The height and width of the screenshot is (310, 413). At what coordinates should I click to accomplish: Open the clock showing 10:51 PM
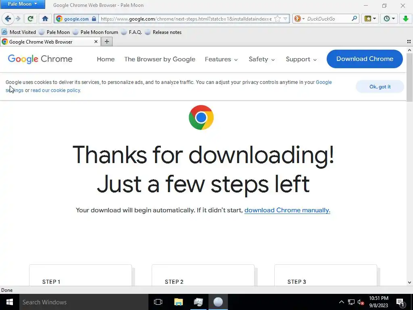pos(378,302)
